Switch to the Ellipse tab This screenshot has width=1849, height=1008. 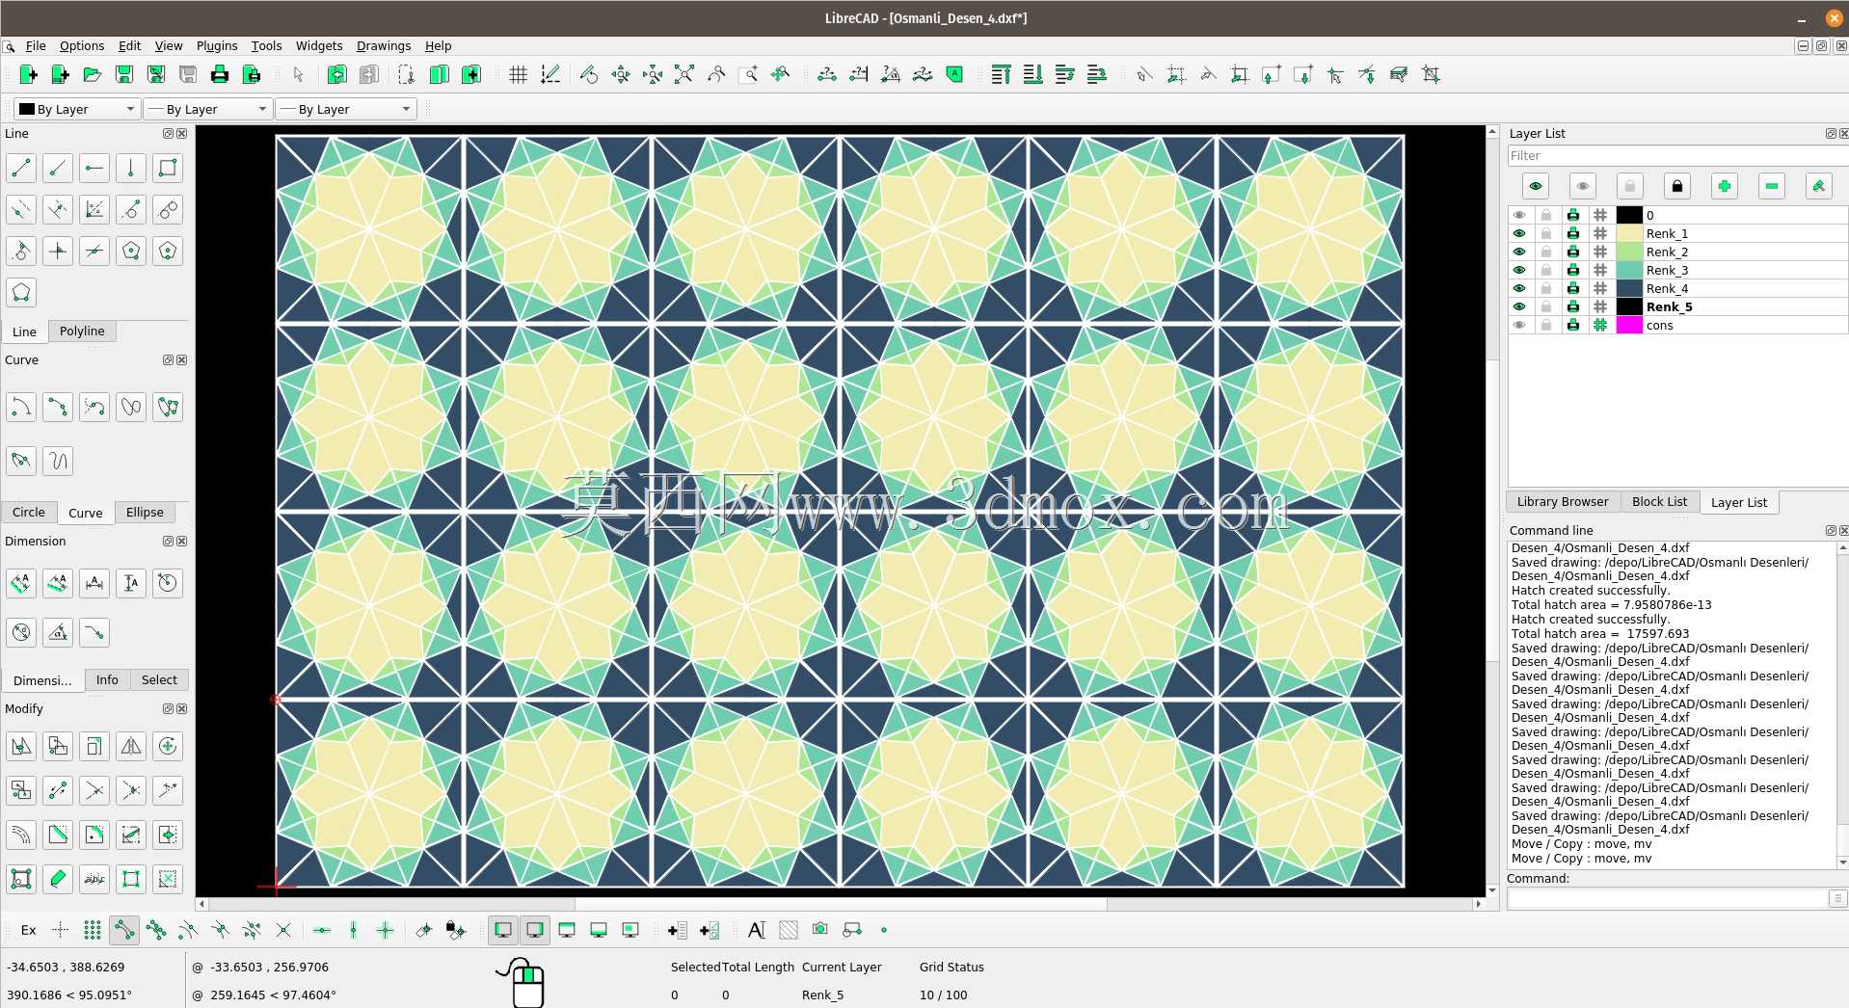(x=145, y=512)
